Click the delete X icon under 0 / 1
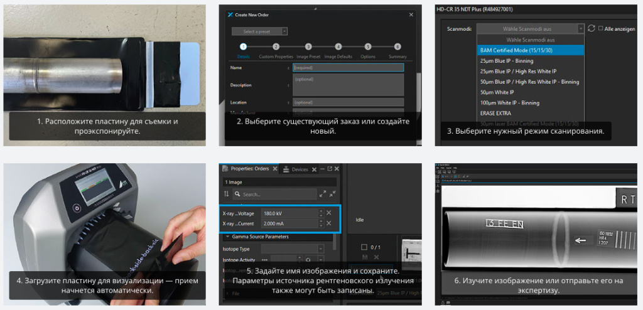 tap(376, 257)
